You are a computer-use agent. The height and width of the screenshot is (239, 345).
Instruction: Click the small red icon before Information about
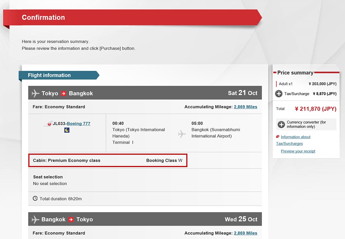[278, 137]
